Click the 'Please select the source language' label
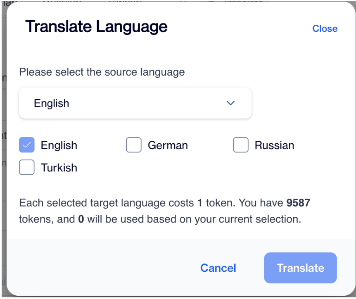 102,72
